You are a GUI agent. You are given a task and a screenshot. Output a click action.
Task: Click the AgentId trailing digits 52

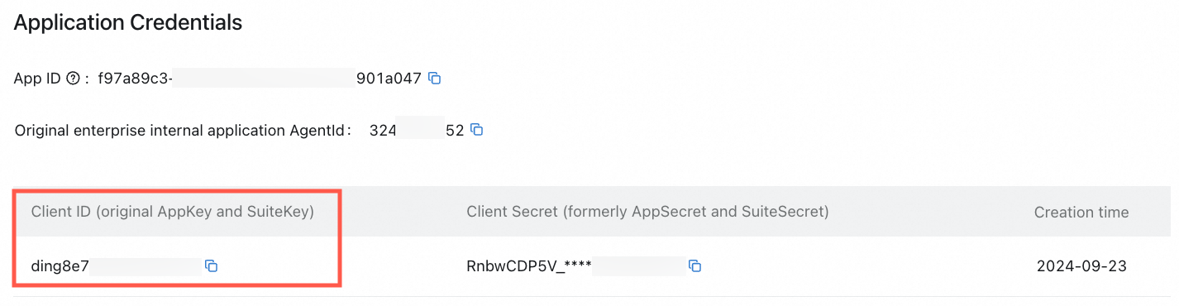(455, 130)
